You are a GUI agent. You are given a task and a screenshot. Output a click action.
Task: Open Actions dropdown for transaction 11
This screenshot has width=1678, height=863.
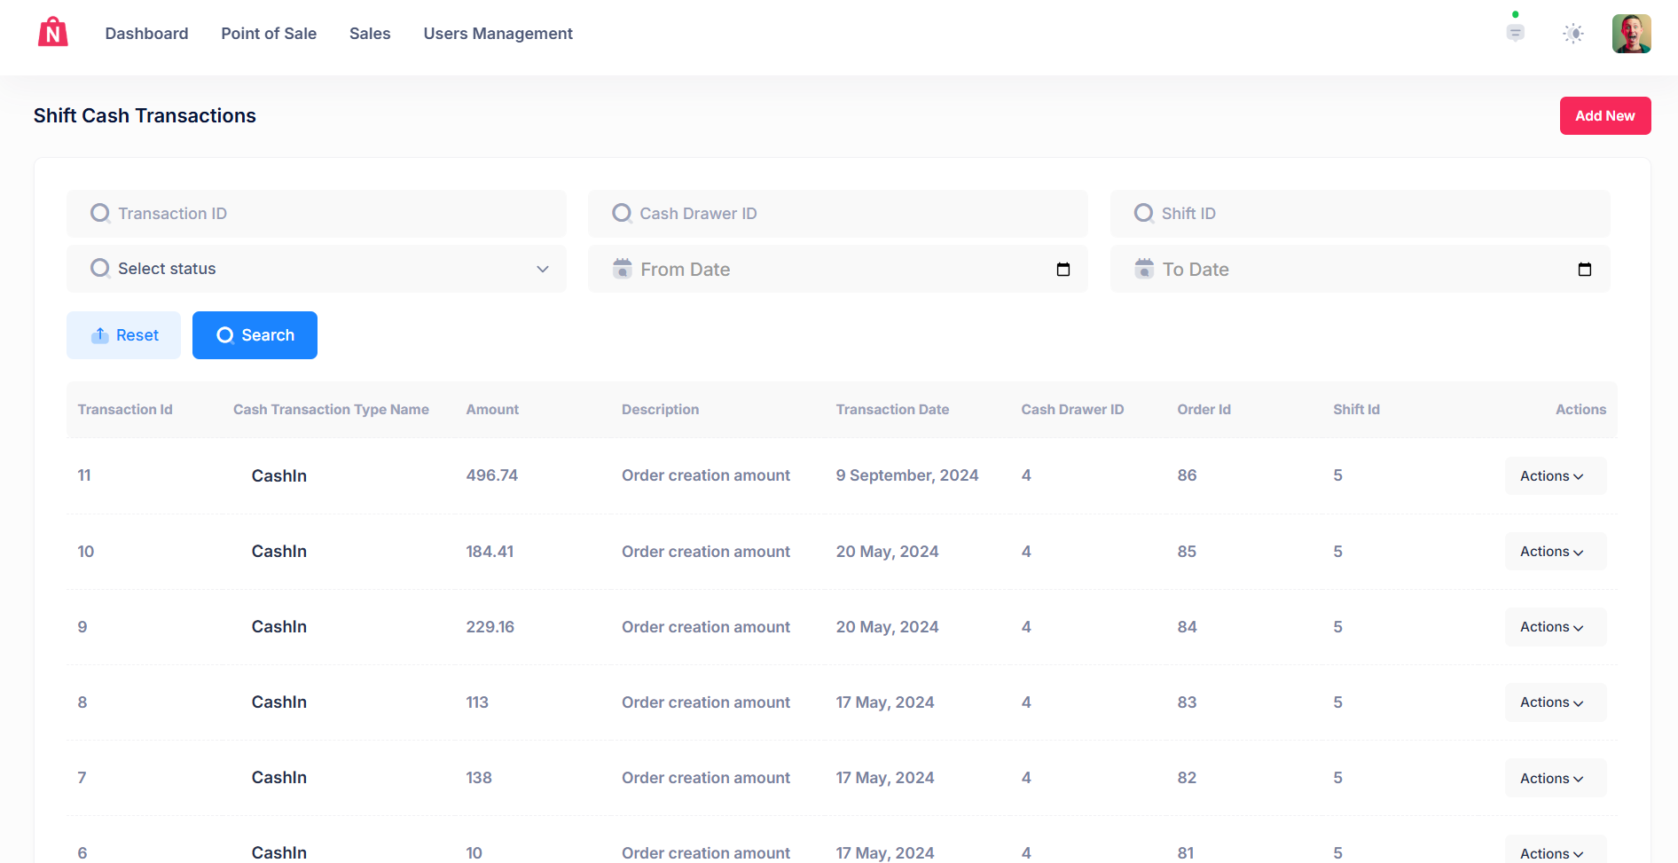(1555, 475)
